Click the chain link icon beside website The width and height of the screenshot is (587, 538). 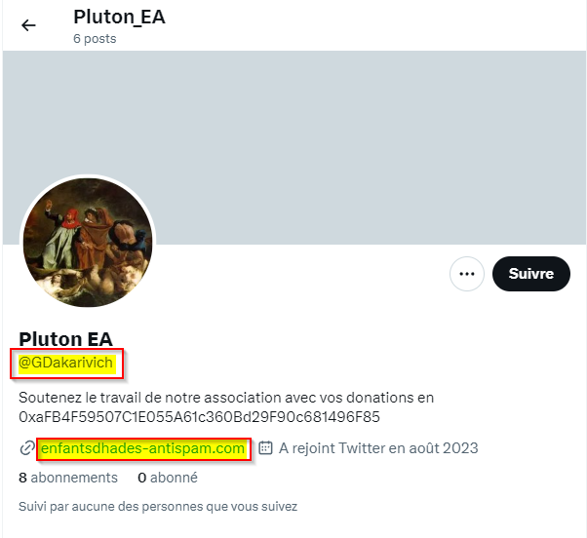pos(27,448)
